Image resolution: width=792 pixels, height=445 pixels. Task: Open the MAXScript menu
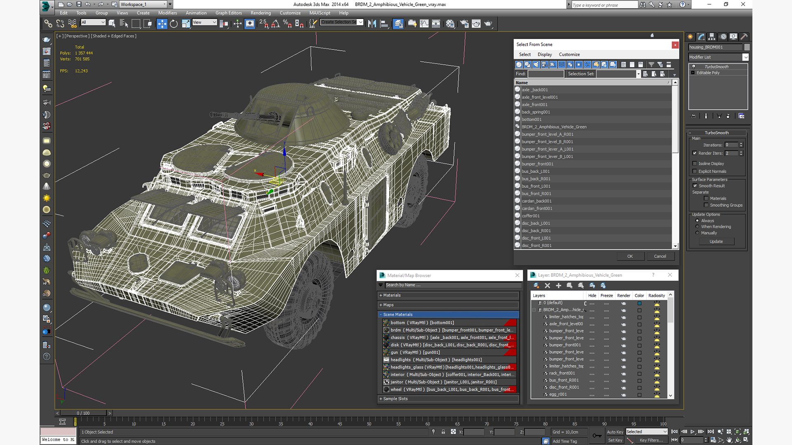pyautogui.click(x=320, y=13)
